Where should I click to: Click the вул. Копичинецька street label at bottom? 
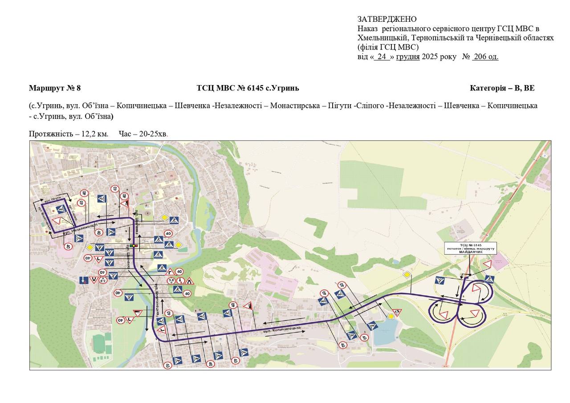[282, 330]
